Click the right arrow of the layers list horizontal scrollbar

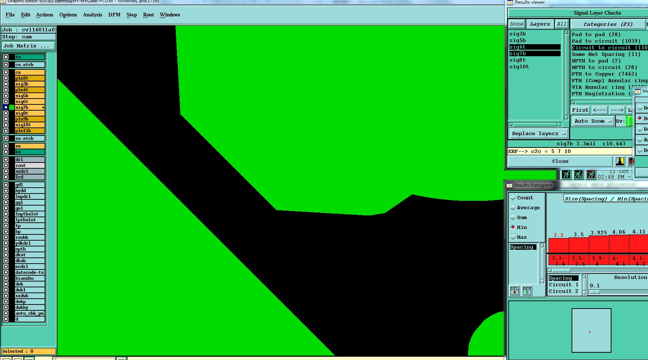(x=560, y=125)
